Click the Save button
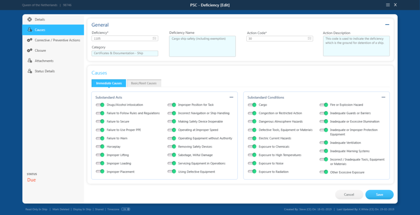 (x=379, y=194)
